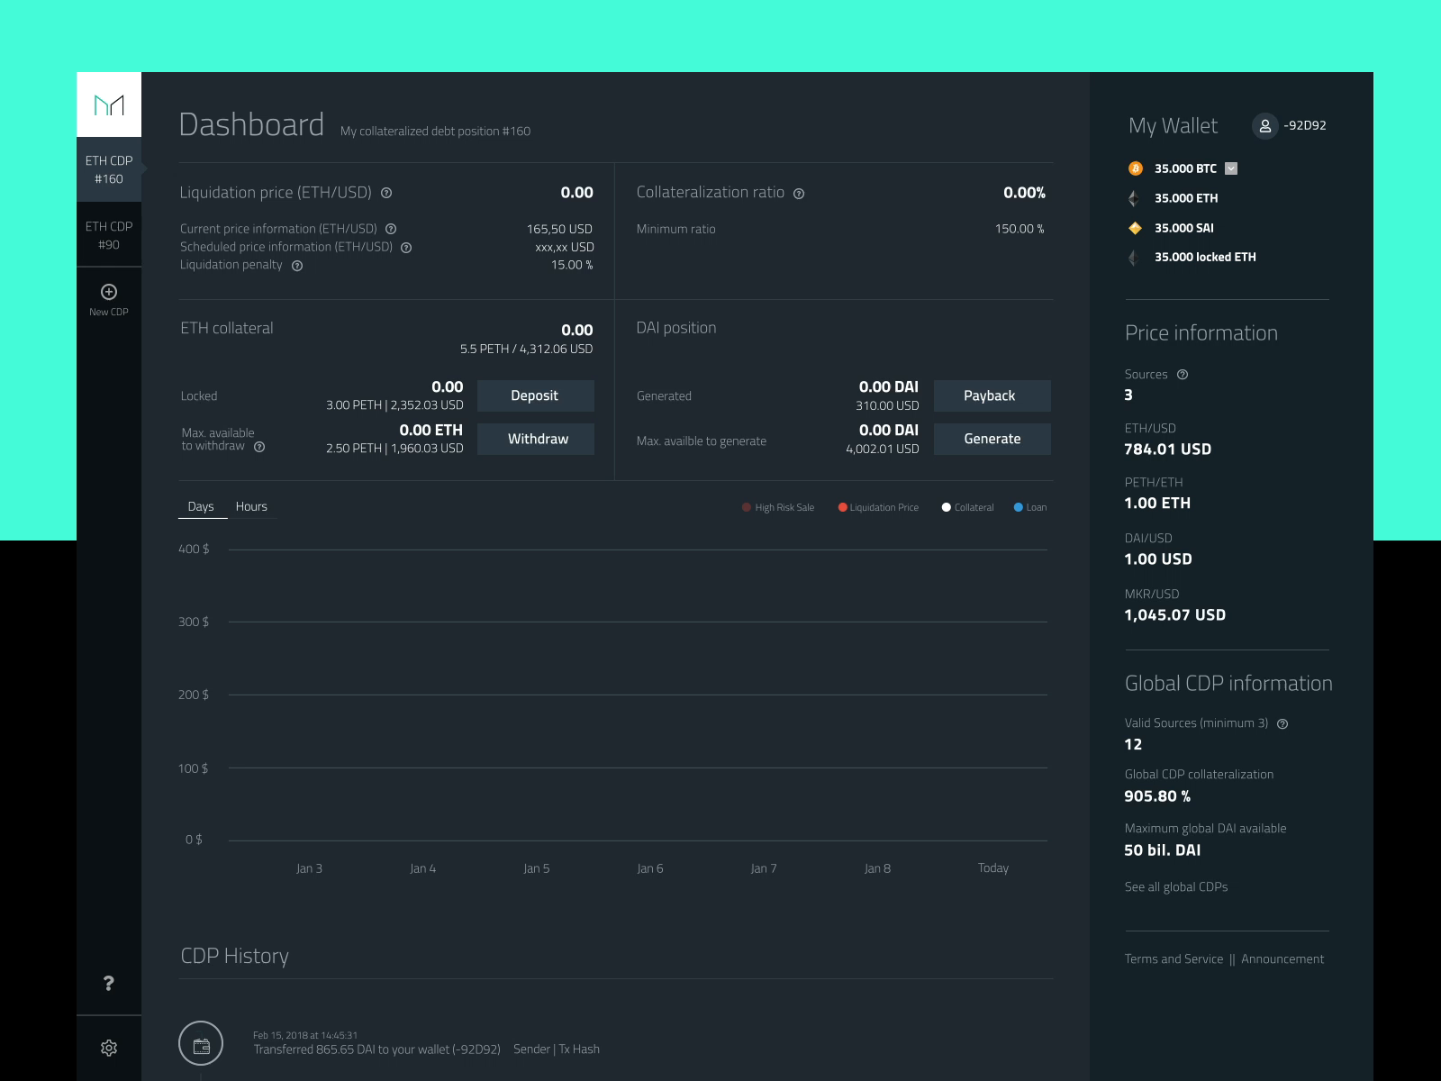The image size is (1441, 1081).
Task: Click the user account icon next to -92D92
Action: pyautogui.click(x=1265, y=126)
